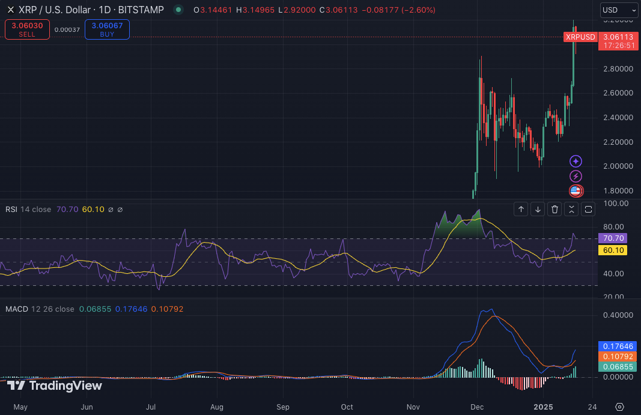
Task: Click the green market status dot
Action: coord(178,10)
